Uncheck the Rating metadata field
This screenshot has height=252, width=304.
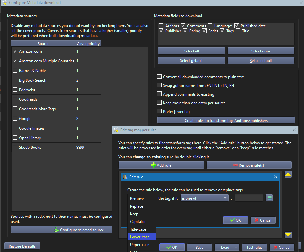pos(185,31)
